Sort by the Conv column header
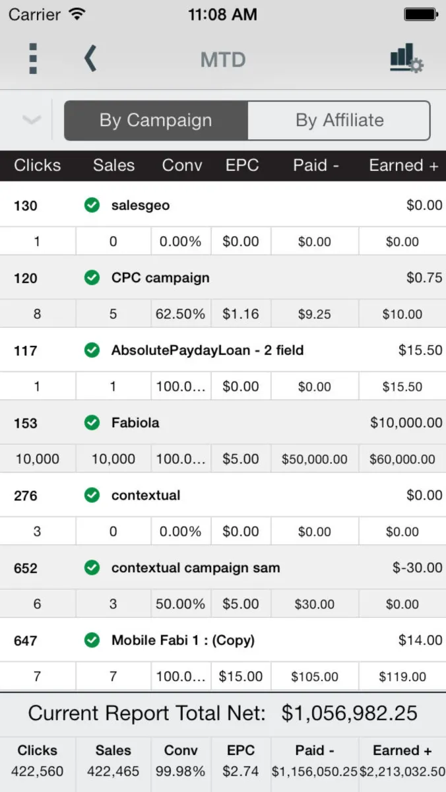This screenshot has width=446, height=792. tap(182, 166)
